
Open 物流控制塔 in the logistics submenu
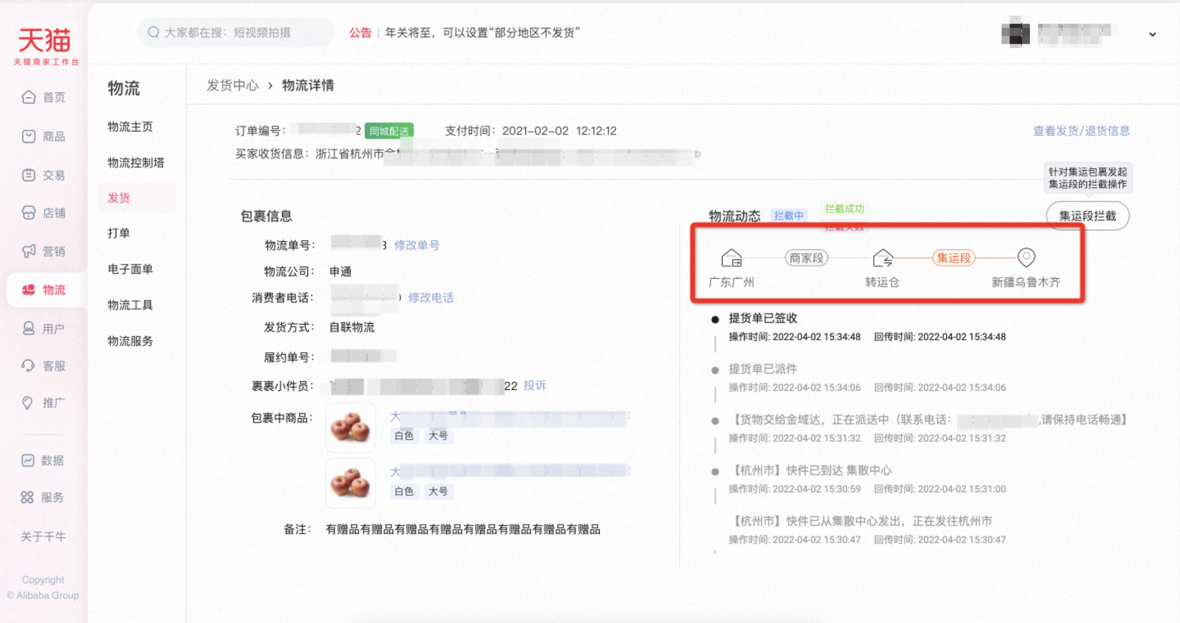136,163
